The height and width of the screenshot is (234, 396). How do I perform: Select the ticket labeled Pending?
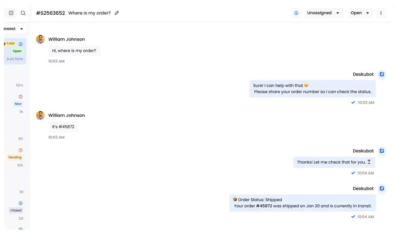tap(15, 152)
